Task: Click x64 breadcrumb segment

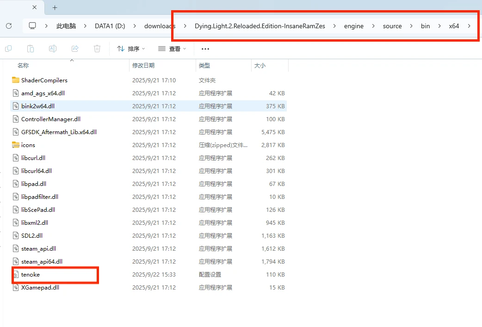Action: tap(454, 26)
